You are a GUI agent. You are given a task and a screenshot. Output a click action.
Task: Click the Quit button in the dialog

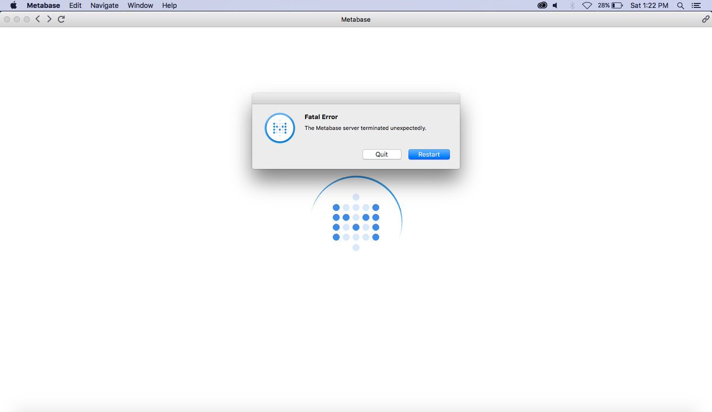pyautogui.click(x=382, y=154)
